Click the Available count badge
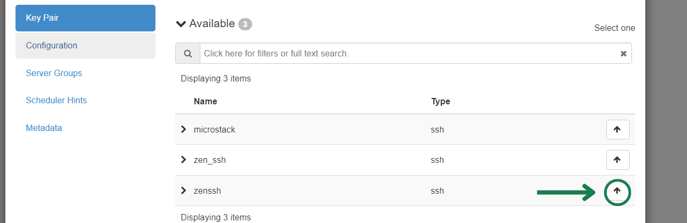The height and width of the screenshot is (223, 687). point(245,24)
